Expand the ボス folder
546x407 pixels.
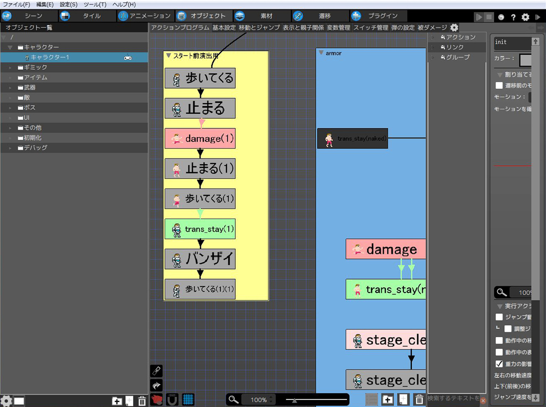click(x=10, y=108)
